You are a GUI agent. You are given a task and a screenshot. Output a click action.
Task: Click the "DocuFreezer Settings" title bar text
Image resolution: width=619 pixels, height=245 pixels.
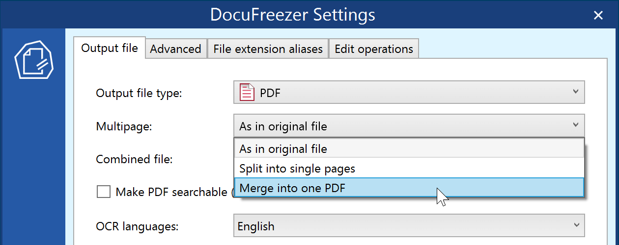coord(292,15)
